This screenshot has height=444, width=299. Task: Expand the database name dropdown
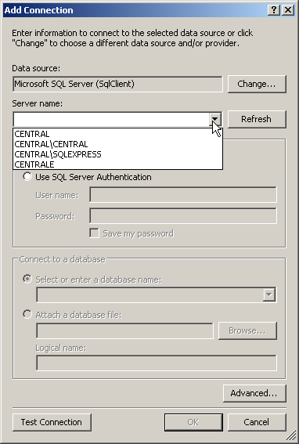click(x=269, y=294)
